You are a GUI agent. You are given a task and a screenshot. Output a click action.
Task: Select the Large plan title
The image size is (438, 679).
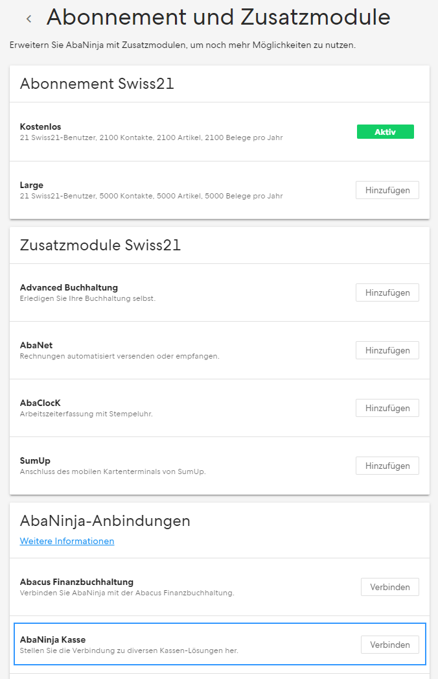[x=32, y=185]
